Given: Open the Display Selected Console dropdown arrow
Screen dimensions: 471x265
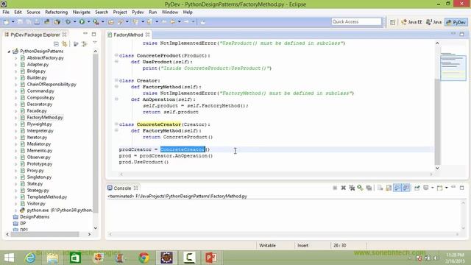Looking at the screenshot, I should 433,188.
